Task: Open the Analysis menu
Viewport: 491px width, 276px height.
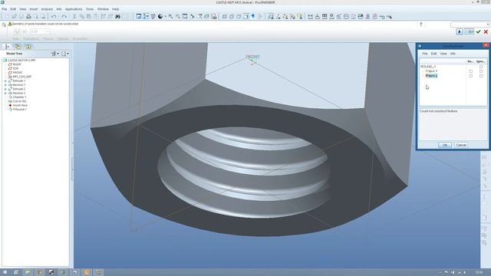Action: 47,9
